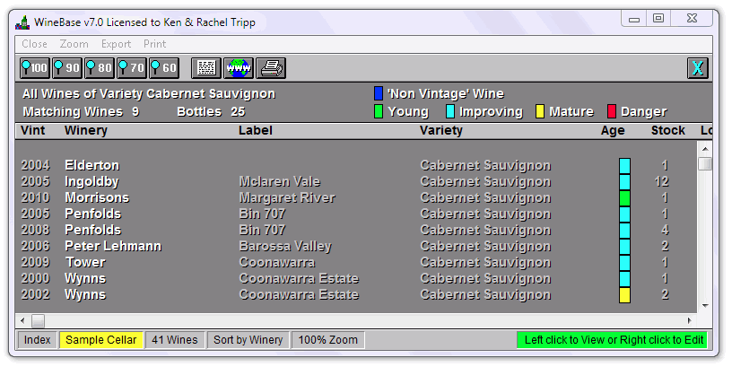
Task: Select the 2000 vintage in the Wynns row
Action: coord(36,279)
